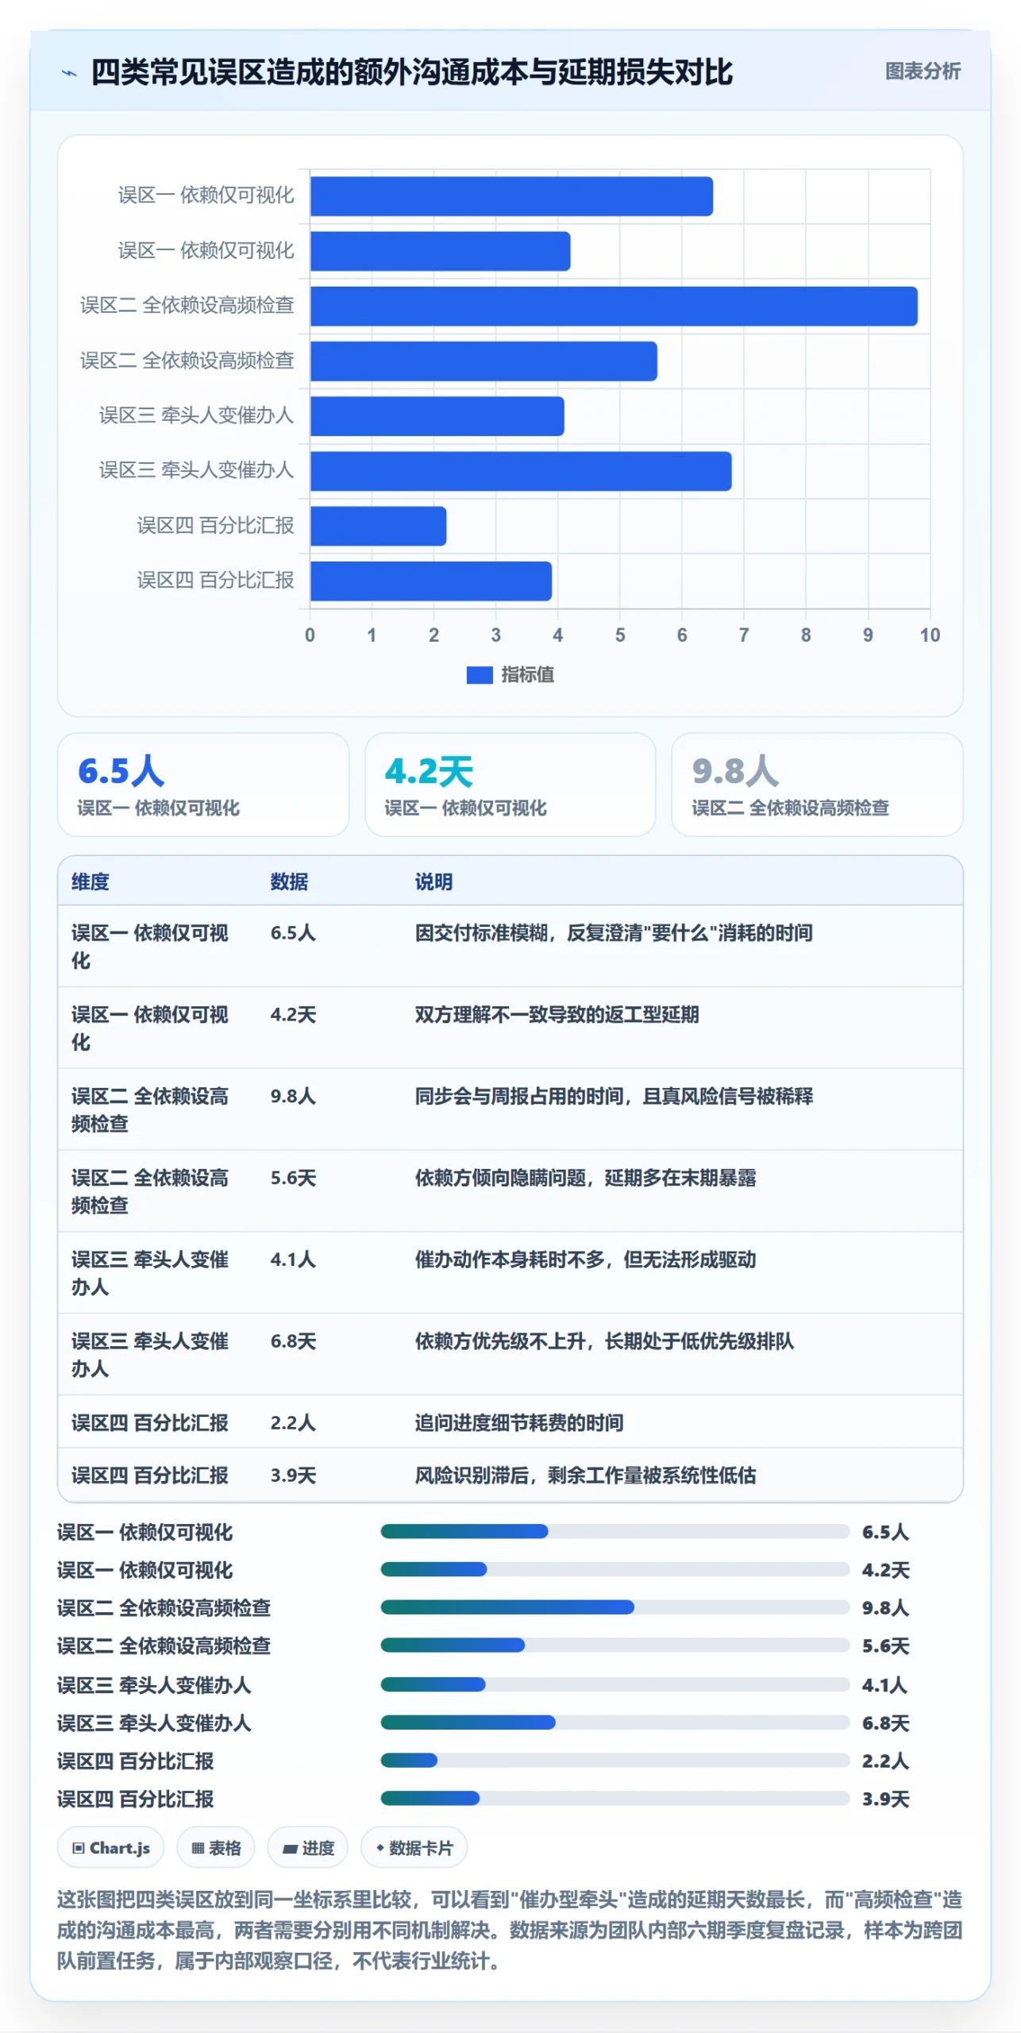Click the progress bar for 2.2人
This screenshot has width=1021, height=2033.
615,1761
